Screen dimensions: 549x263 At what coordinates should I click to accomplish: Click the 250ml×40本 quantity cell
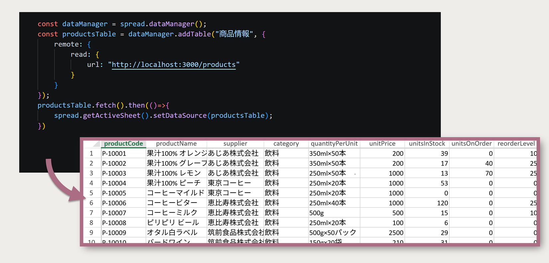pos(334,203)
